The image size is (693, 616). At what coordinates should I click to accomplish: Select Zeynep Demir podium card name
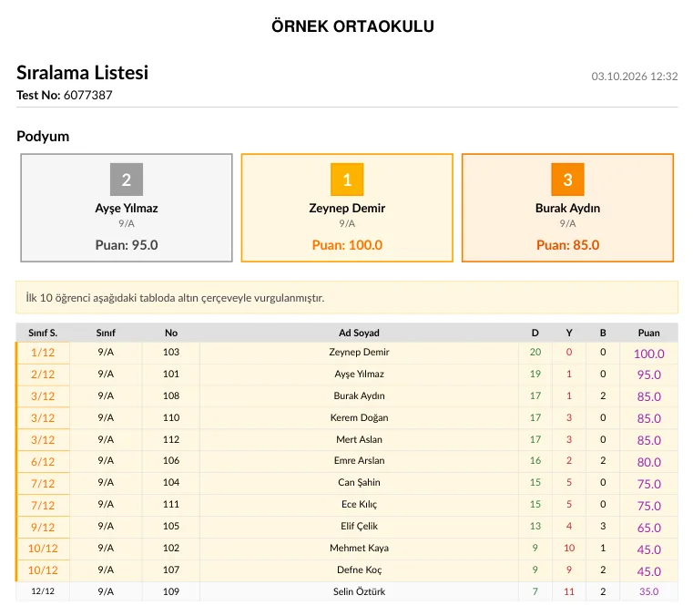347,209
